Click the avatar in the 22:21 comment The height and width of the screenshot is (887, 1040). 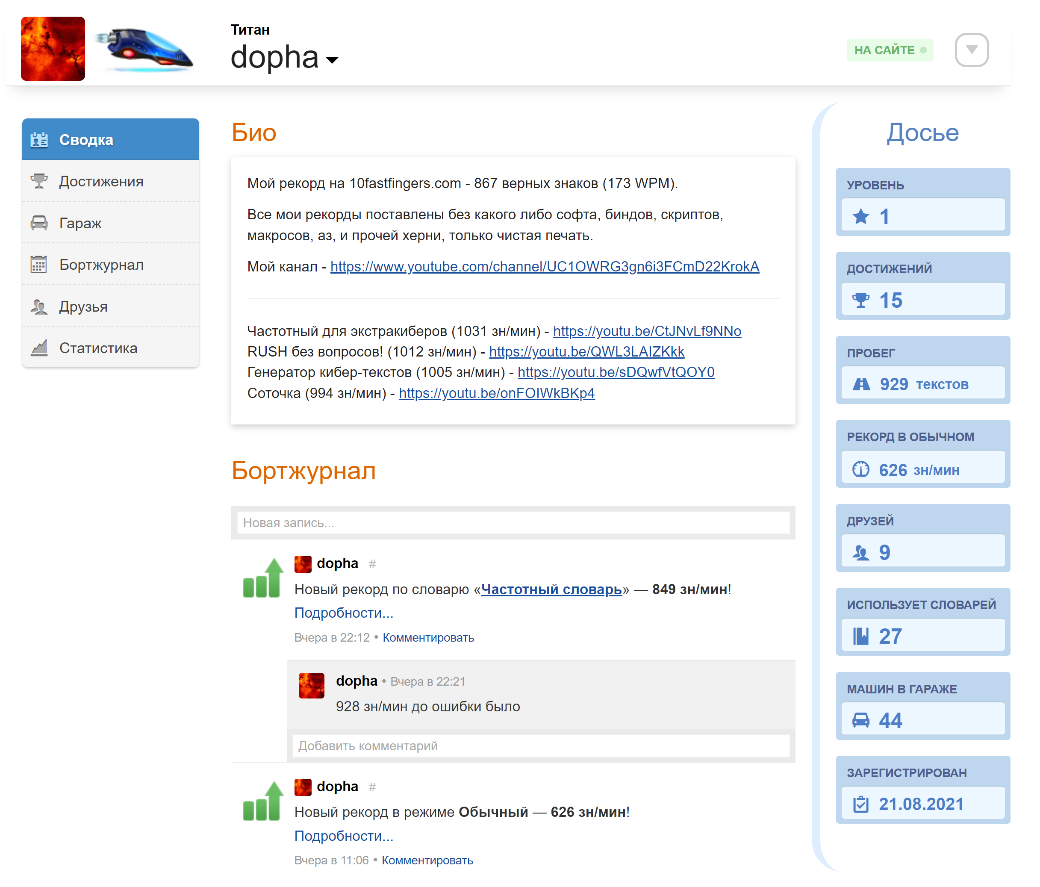(x=311, y=685)
